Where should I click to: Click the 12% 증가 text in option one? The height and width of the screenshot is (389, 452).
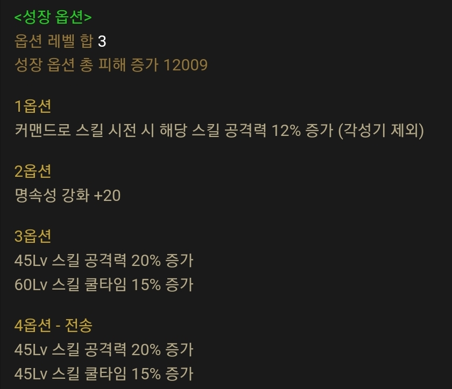coord(302,130)
